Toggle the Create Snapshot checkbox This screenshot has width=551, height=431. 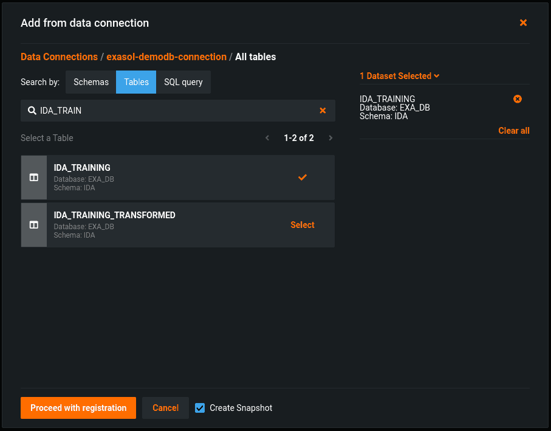200,408
